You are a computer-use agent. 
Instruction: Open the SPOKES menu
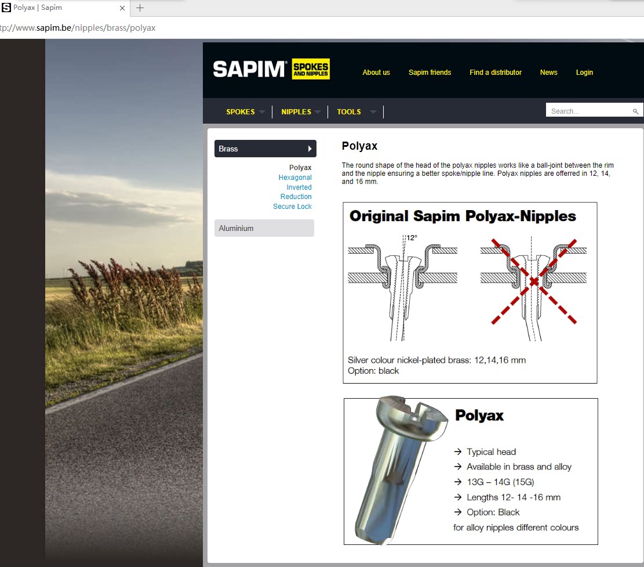(x=240, y=112)
